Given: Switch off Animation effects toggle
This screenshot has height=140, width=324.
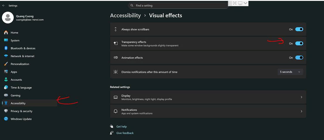Looking at the screenshot, I should coord(299,58).
